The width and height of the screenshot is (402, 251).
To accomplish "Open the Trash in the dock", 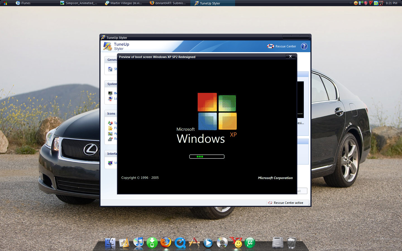I will (291, 243).
